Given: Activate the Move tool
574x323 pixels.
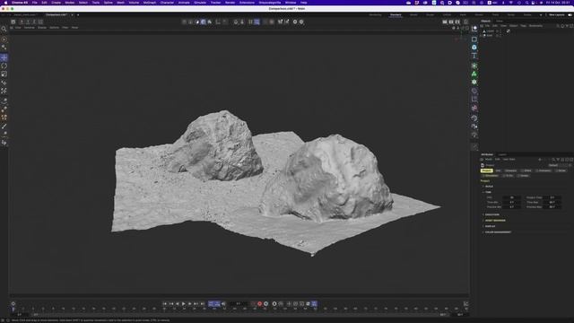Looking at the screenshot, I should click(x=4, y=57).
